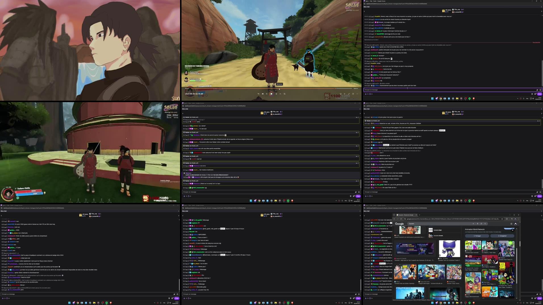
Task: Close the Animation World Network image panel
Action: pos(513,230)
